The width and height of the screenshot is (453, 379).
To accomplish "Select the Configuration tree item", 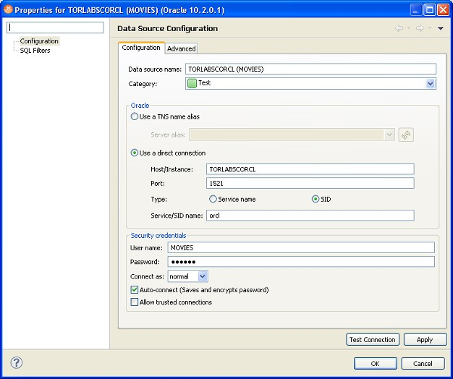I will click(39, 41).
